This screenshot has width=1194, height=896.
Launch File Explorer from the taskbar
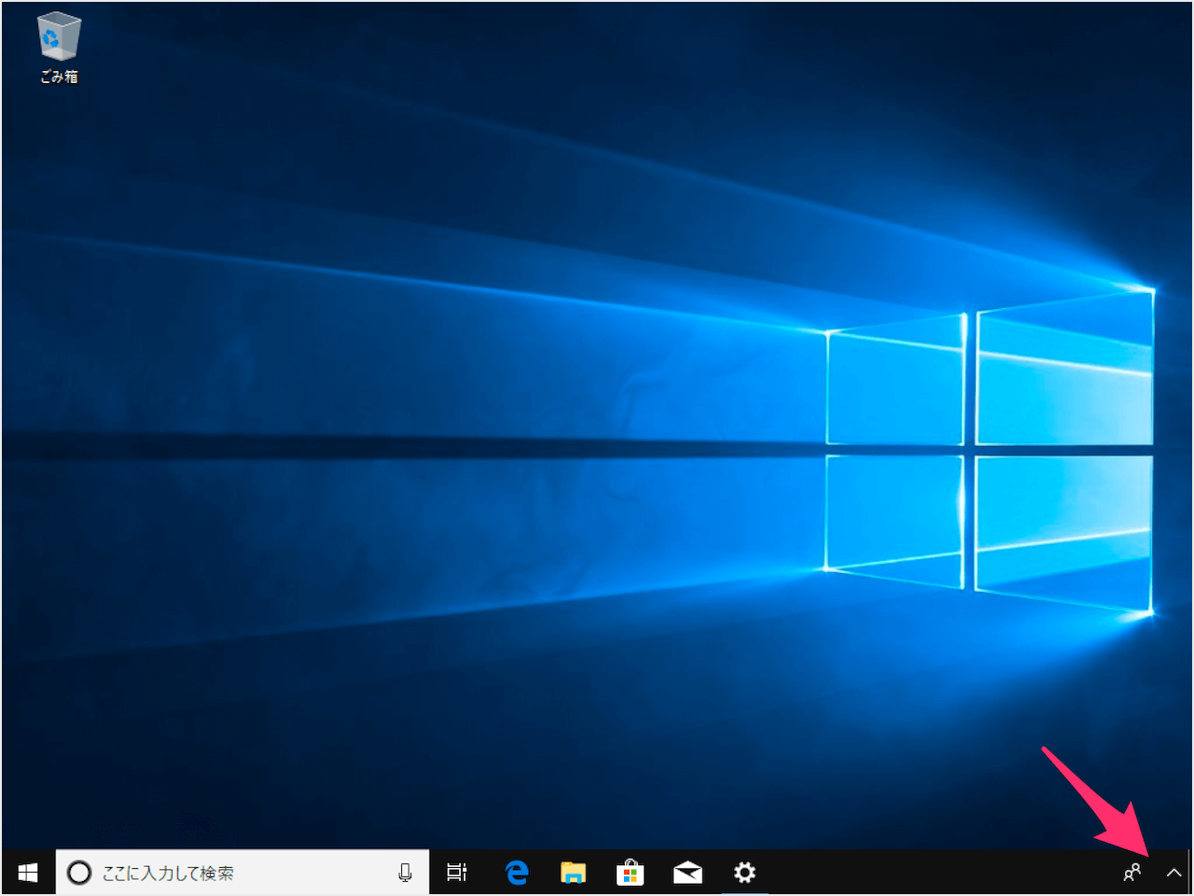[573, 873]
